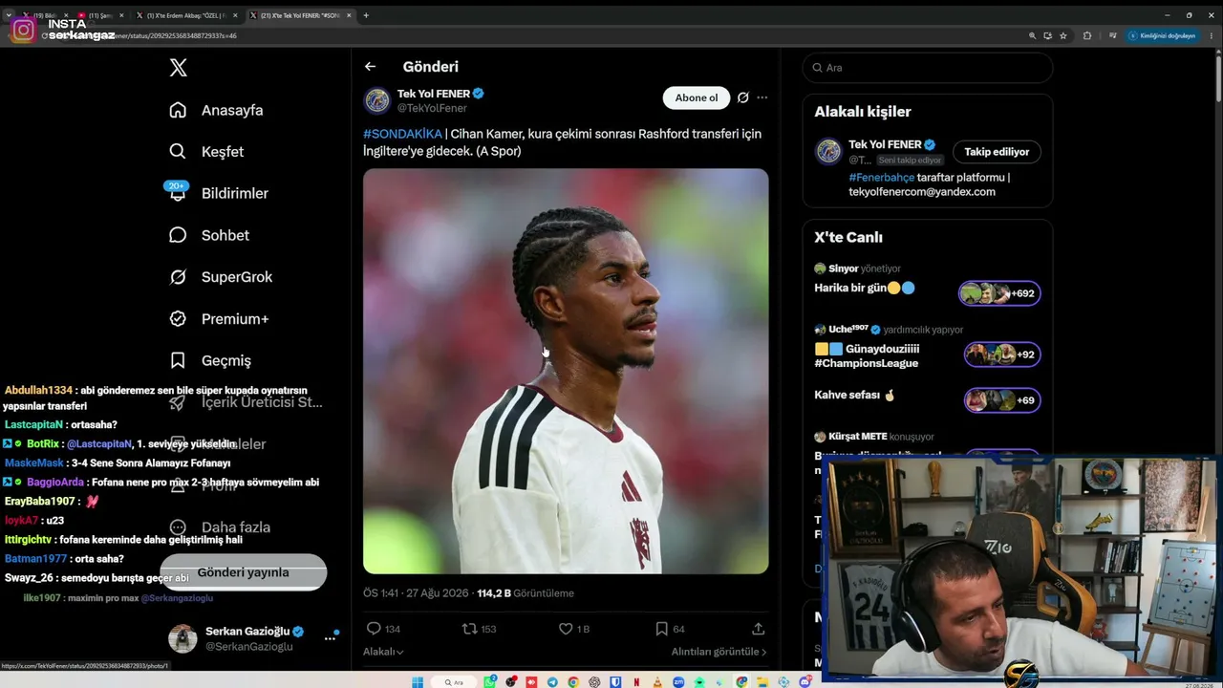
Task: Go back with the arrow beside Gönderi
Action: tap(370, 67)
